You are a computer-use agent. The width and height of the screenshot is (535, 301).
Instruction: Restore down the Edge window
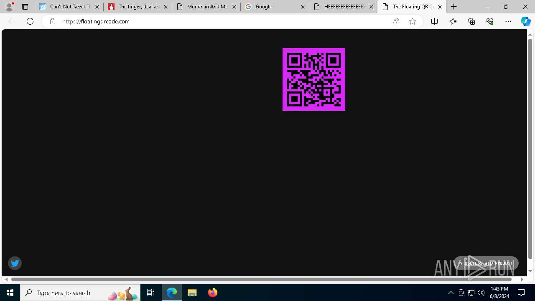click(x=506, y=7)
